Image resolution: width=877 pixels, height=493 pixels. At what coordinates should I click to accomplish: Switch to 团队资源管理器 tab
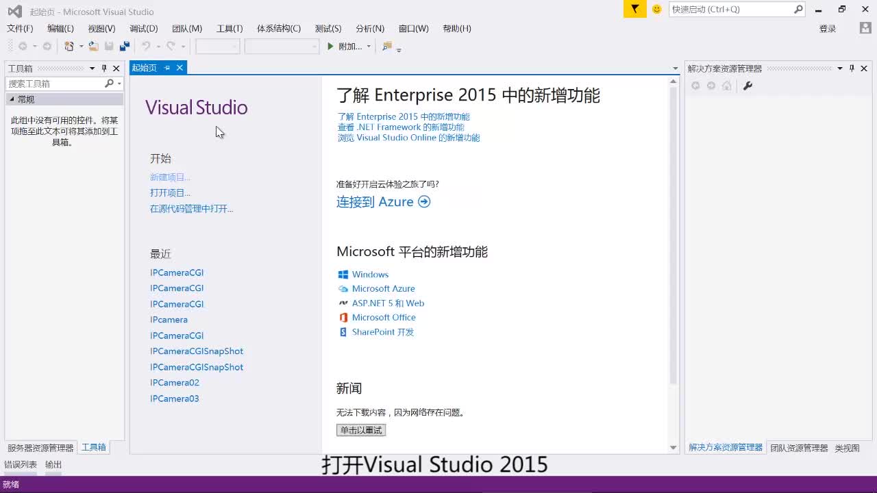[799, 448]
